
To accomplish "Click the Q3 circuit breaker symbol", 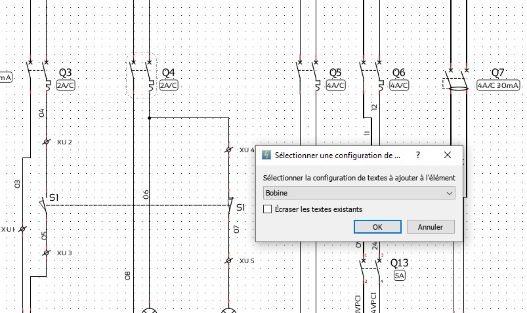I will (38, 75).
